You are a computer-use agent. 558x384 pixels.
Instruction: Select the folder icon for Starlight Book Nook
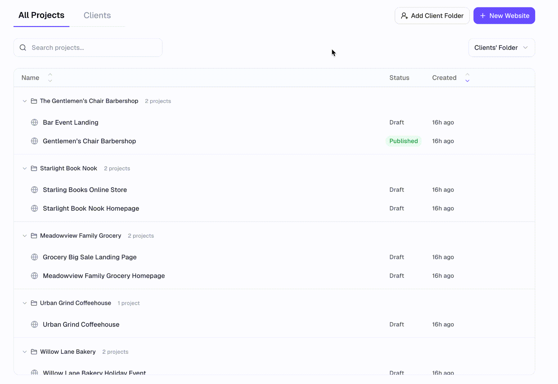[34, 168]
